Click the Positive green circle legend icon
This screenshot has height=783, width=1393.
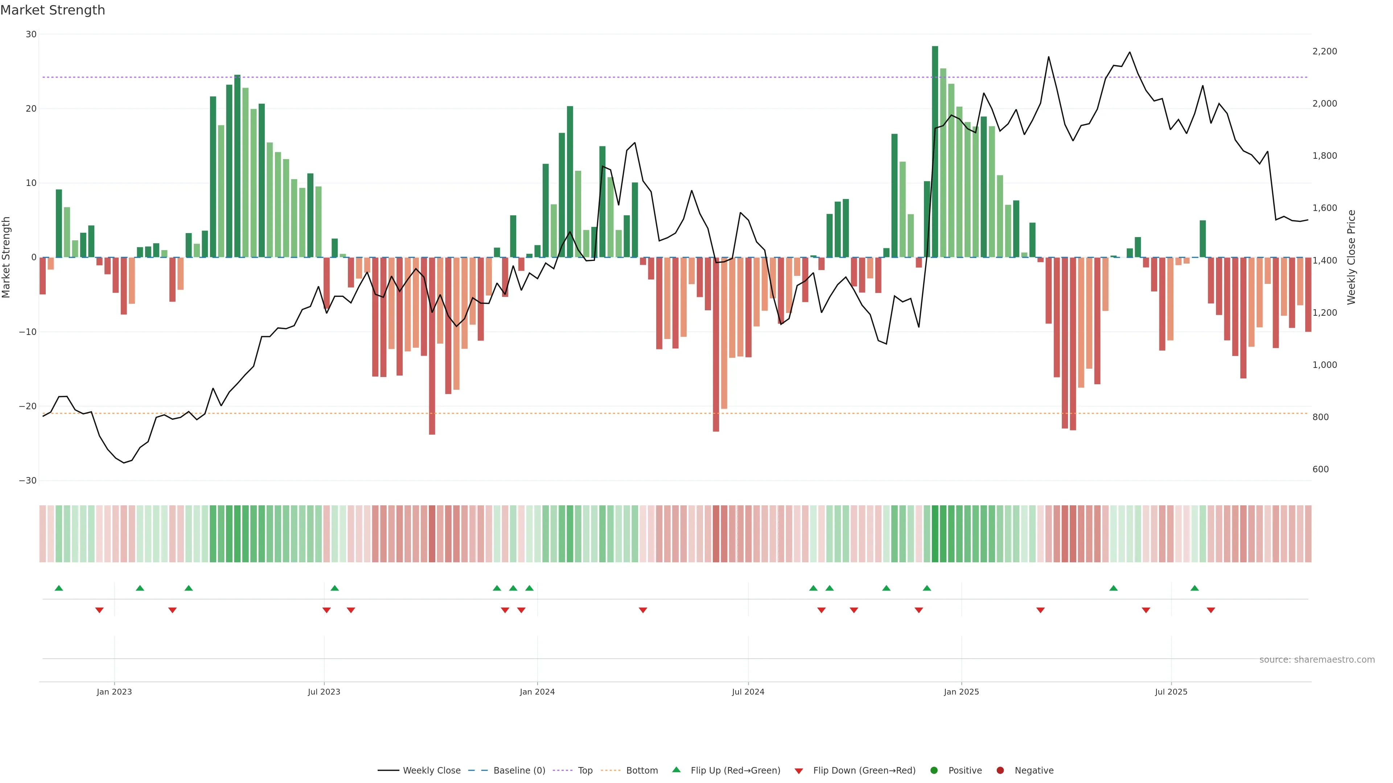pyautogui.click(x=934, y=771)
